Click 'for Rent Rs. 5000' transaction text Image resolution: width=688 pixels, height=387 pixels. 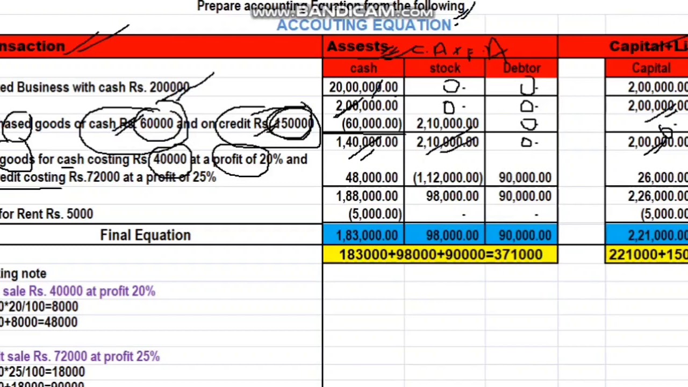point(47,214)
